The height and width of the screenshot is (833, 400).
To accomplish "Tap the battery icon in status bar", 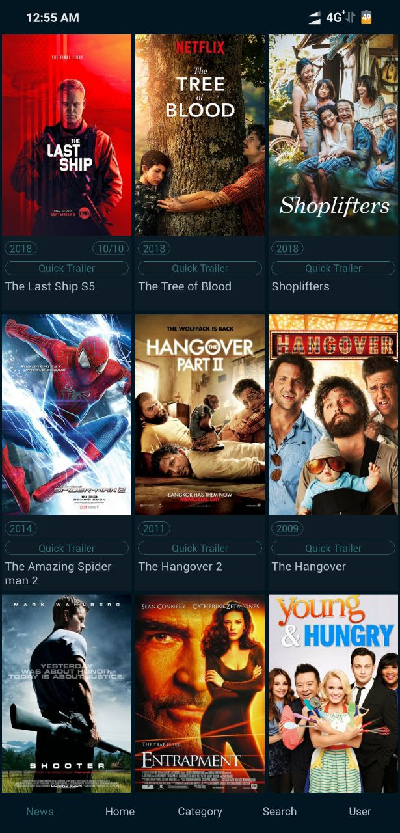I will point(367,18).
